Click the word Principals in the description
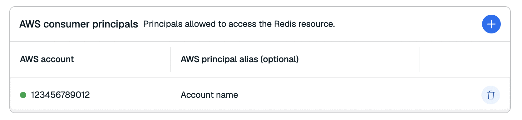 tap(163, 24)
